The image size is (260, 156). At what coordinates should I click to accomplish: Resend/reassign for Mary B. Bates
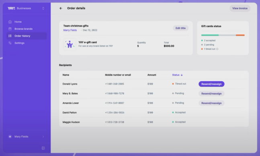[x=211, y=94]
